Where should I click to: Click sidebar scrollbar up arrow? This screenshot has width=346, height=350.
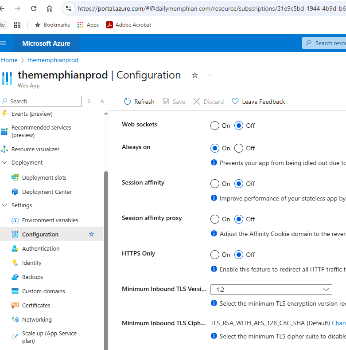106,114
